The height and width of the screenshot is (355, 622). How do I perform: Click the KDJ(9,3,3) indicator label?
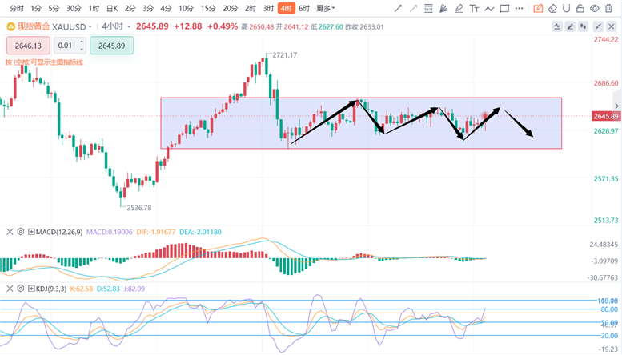(50, 289)
